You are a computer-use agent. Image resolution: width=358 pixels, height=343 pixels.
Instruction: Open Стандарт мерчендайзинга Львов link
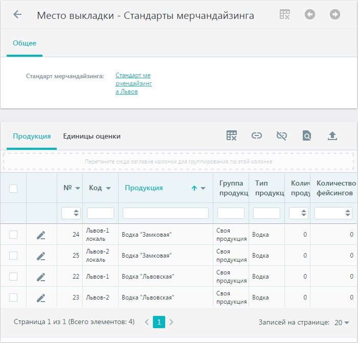(x=133, y=83)
